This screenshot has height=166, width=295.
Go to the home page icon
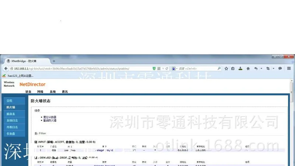[248, 69]
